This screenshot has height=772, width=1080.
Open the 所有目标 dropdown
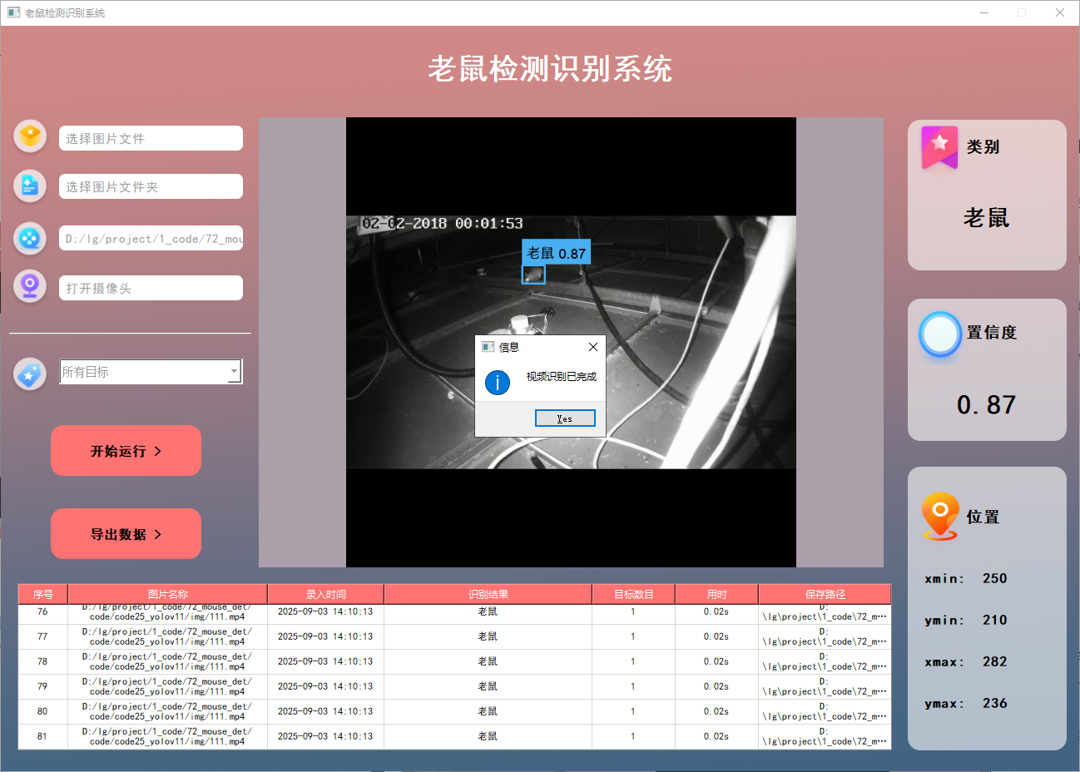pyautogui.click(x=151, y=372)
